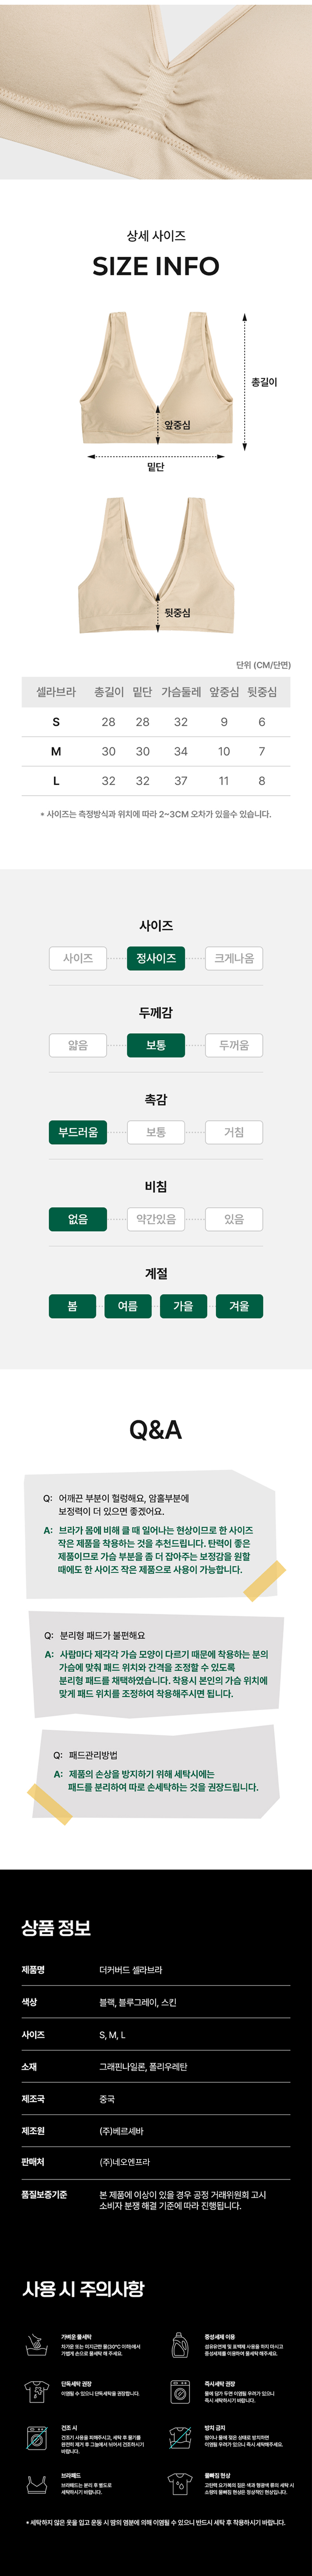This screenshot has width=312, height=2576.
Task: Click the no-tumble-dry icon
Action: [37, 2437]
